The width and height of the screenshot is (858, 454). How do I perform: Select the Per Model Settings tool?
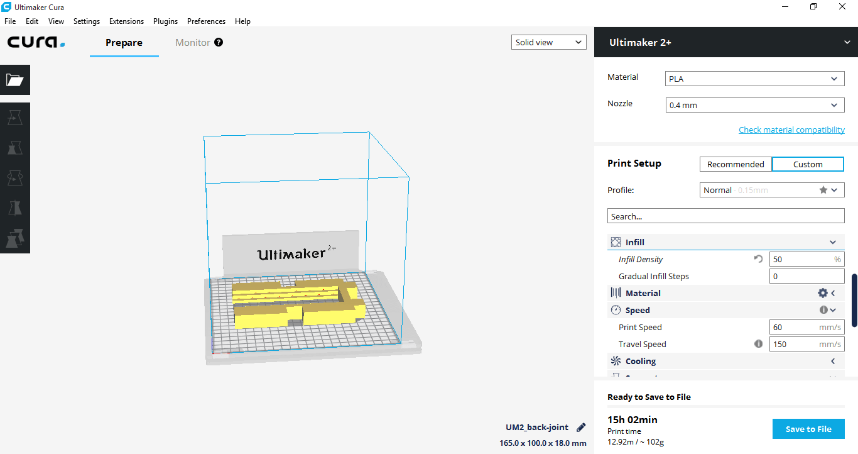14,238
